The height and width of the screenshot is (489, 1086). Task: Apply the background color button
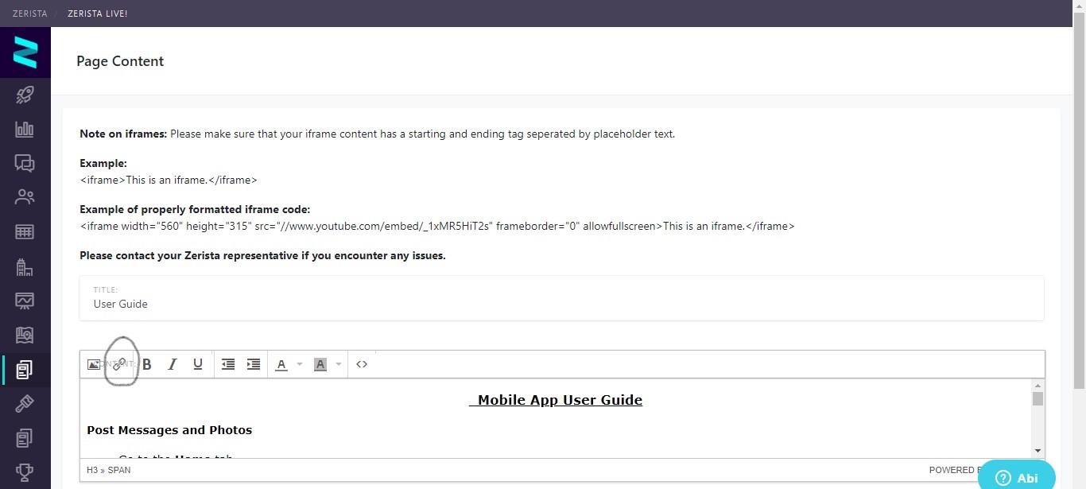point(320,364)
